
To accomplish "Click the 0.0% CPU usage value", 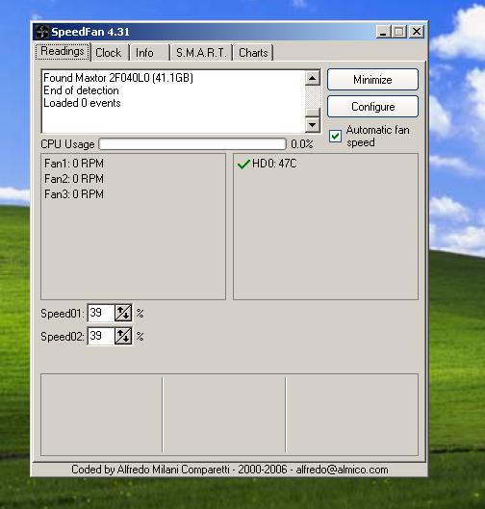I will (302, 144).
